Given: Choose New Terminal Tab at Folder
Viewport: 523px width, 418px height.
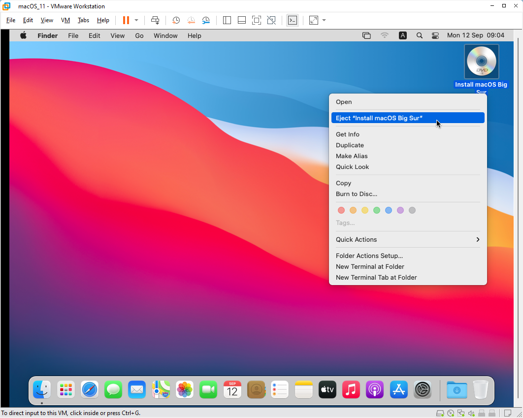Looking at the screenshot, I should click(408, 278).
